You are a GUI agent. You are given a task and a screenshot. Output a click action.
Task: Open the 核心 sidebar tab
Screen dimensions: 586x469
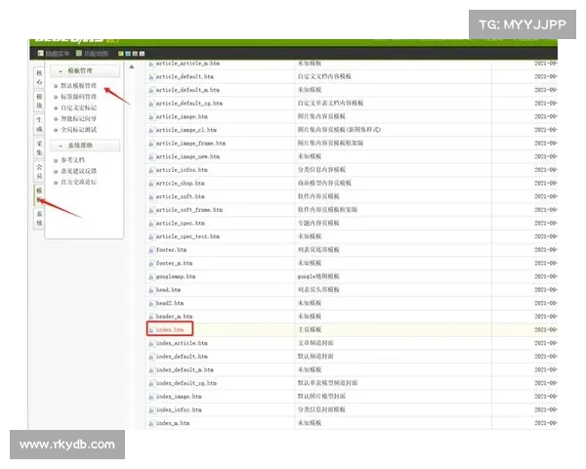click(x=39, y=77)
